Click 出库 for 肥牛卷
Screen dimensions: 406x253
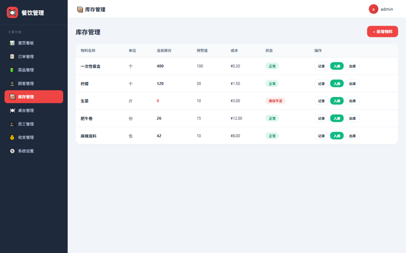point(352,119)
